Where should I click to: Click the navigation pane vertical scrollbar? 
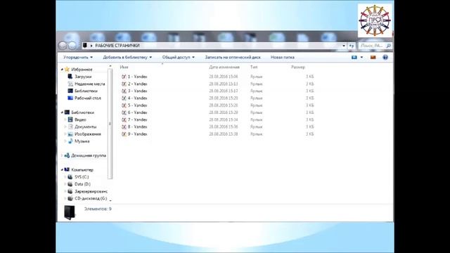click(110, 124)
